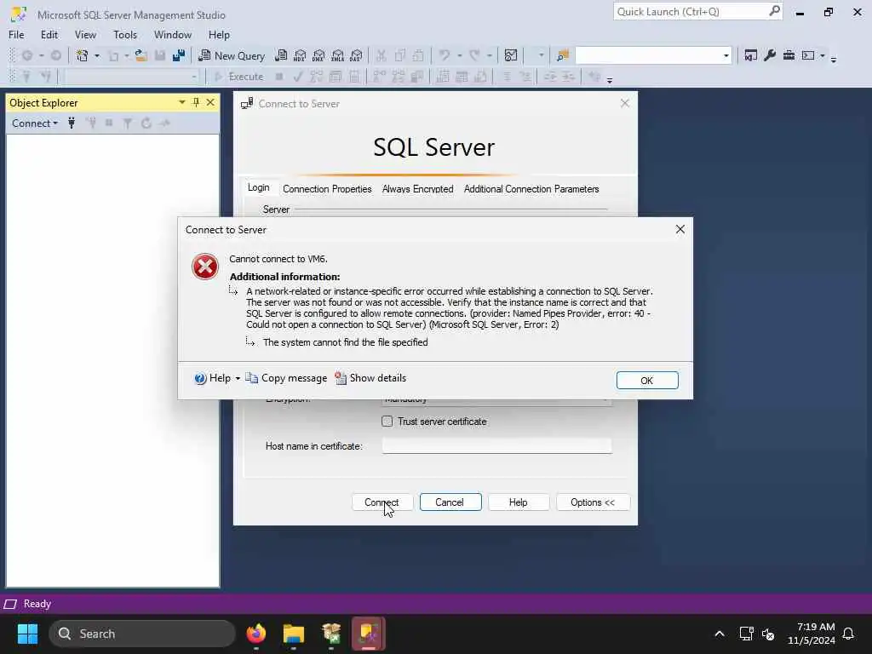
Task: Click Copy message in error dialog
Action: click(x=286, y=378)
